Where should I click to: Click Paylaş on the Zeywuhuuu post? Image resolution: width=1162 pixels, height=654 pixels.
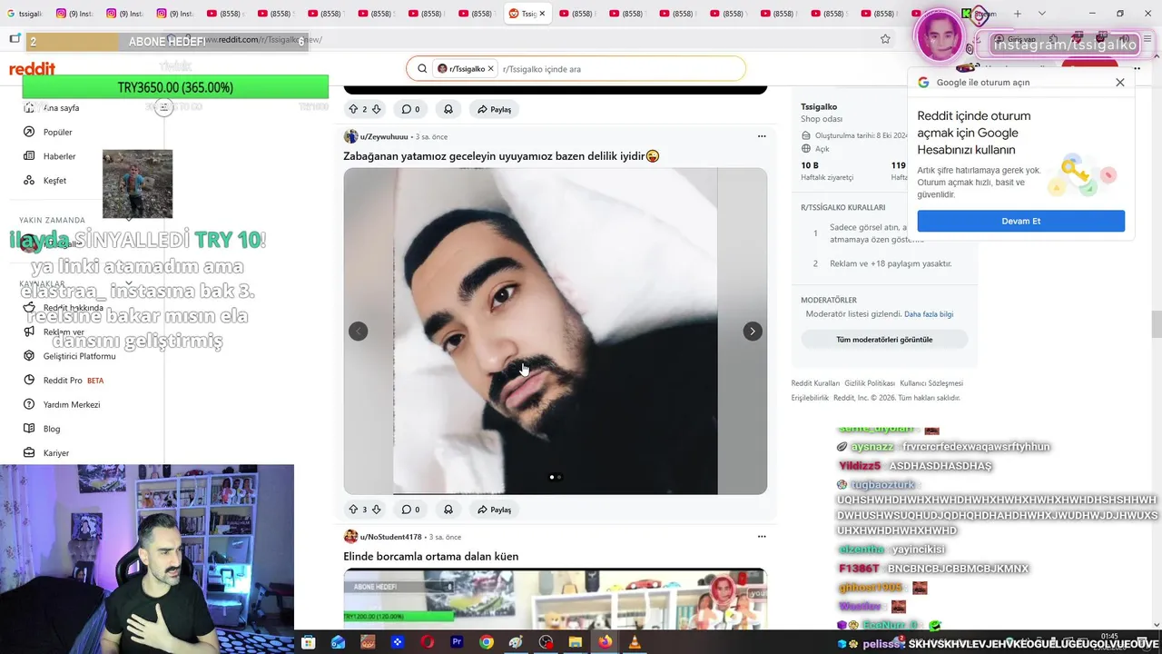pyautogui.click(x=495, y=510)
